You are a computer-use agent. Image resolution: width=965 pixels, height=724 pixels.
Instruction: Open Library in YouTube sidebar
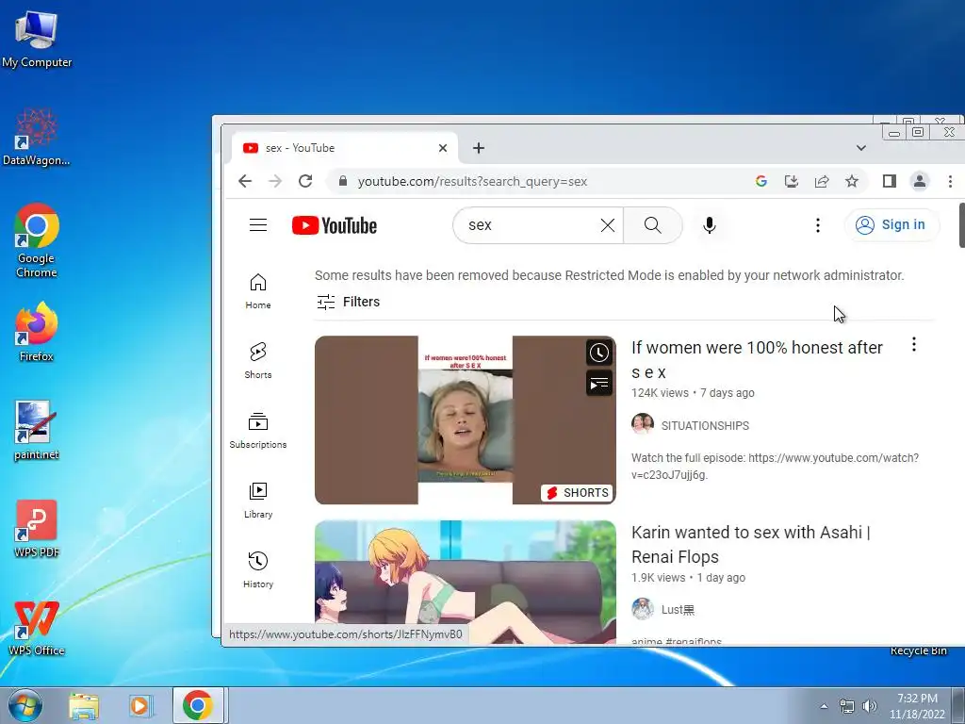(x=258, y=500)
